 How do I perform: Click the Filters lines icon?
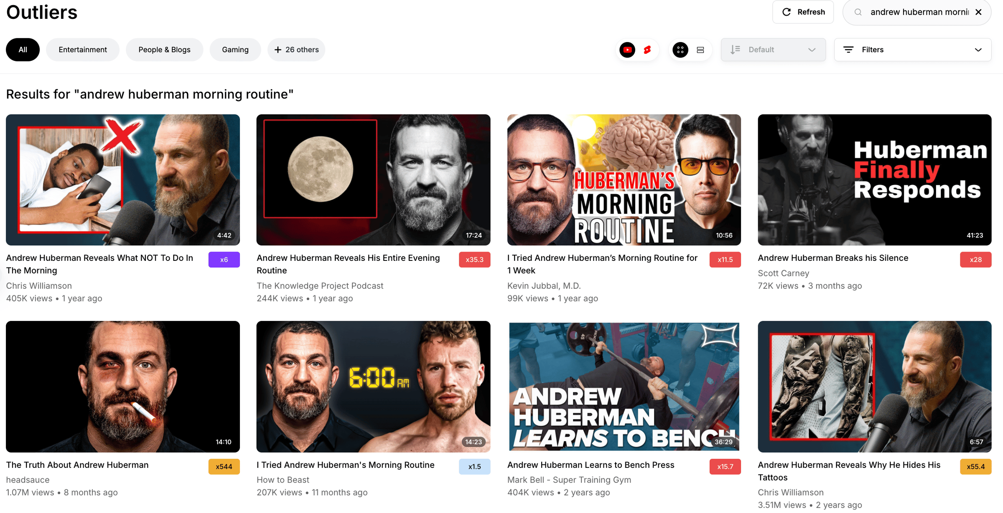point(848,50)
